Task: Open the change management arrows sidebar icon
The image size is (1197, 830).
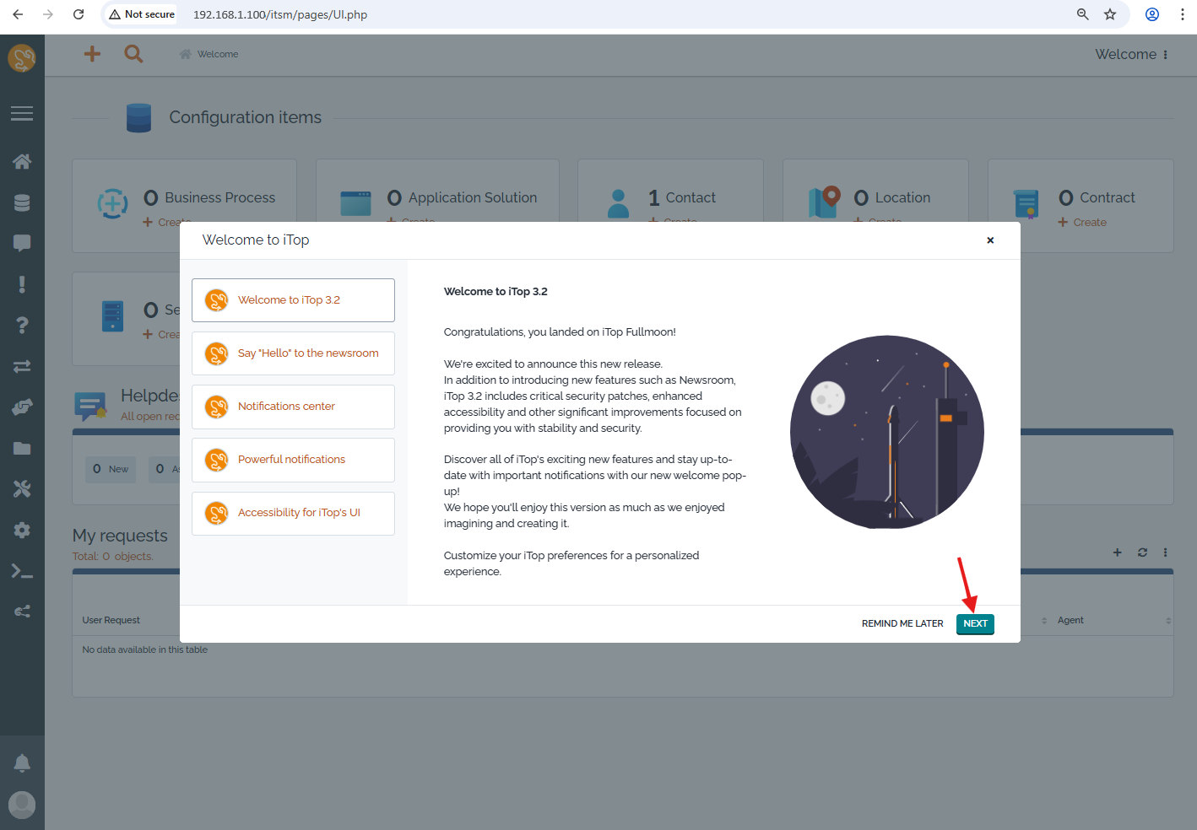Action: (x=22, y=366)
